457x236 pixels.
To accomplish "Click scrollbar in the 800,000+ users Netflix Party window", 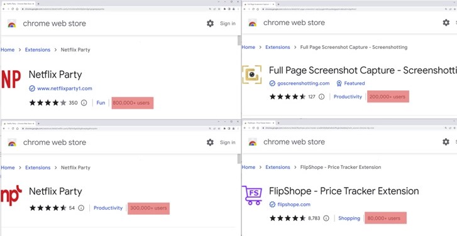I will (240, 41).
